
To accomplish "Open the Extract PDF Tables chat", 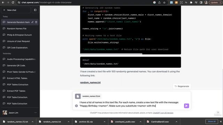I will [20, 91].
